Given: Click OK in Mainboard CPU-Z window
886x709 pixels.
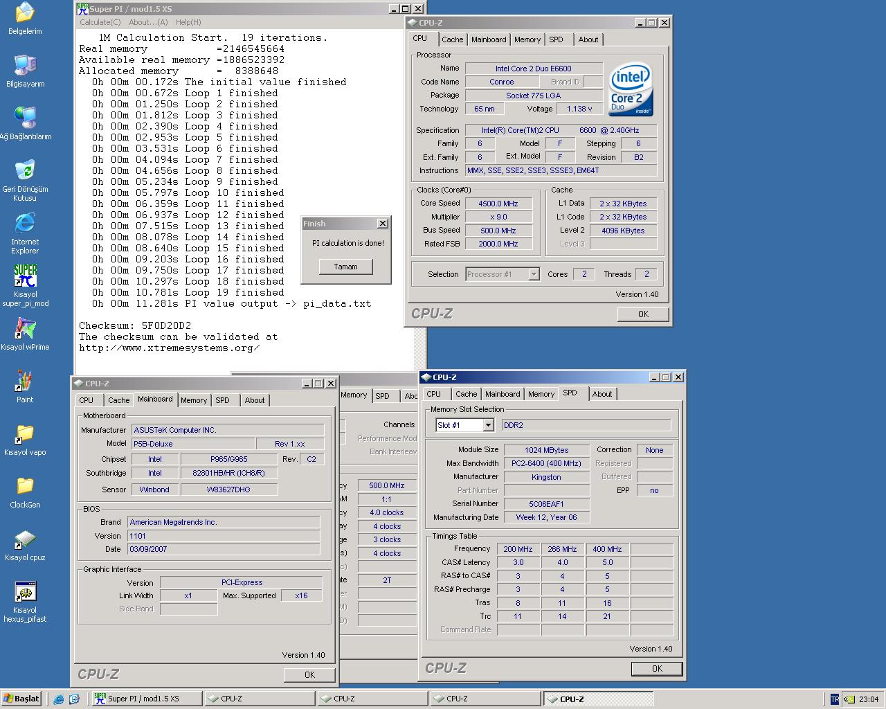Looking at the screenshot, I should 309,675.
